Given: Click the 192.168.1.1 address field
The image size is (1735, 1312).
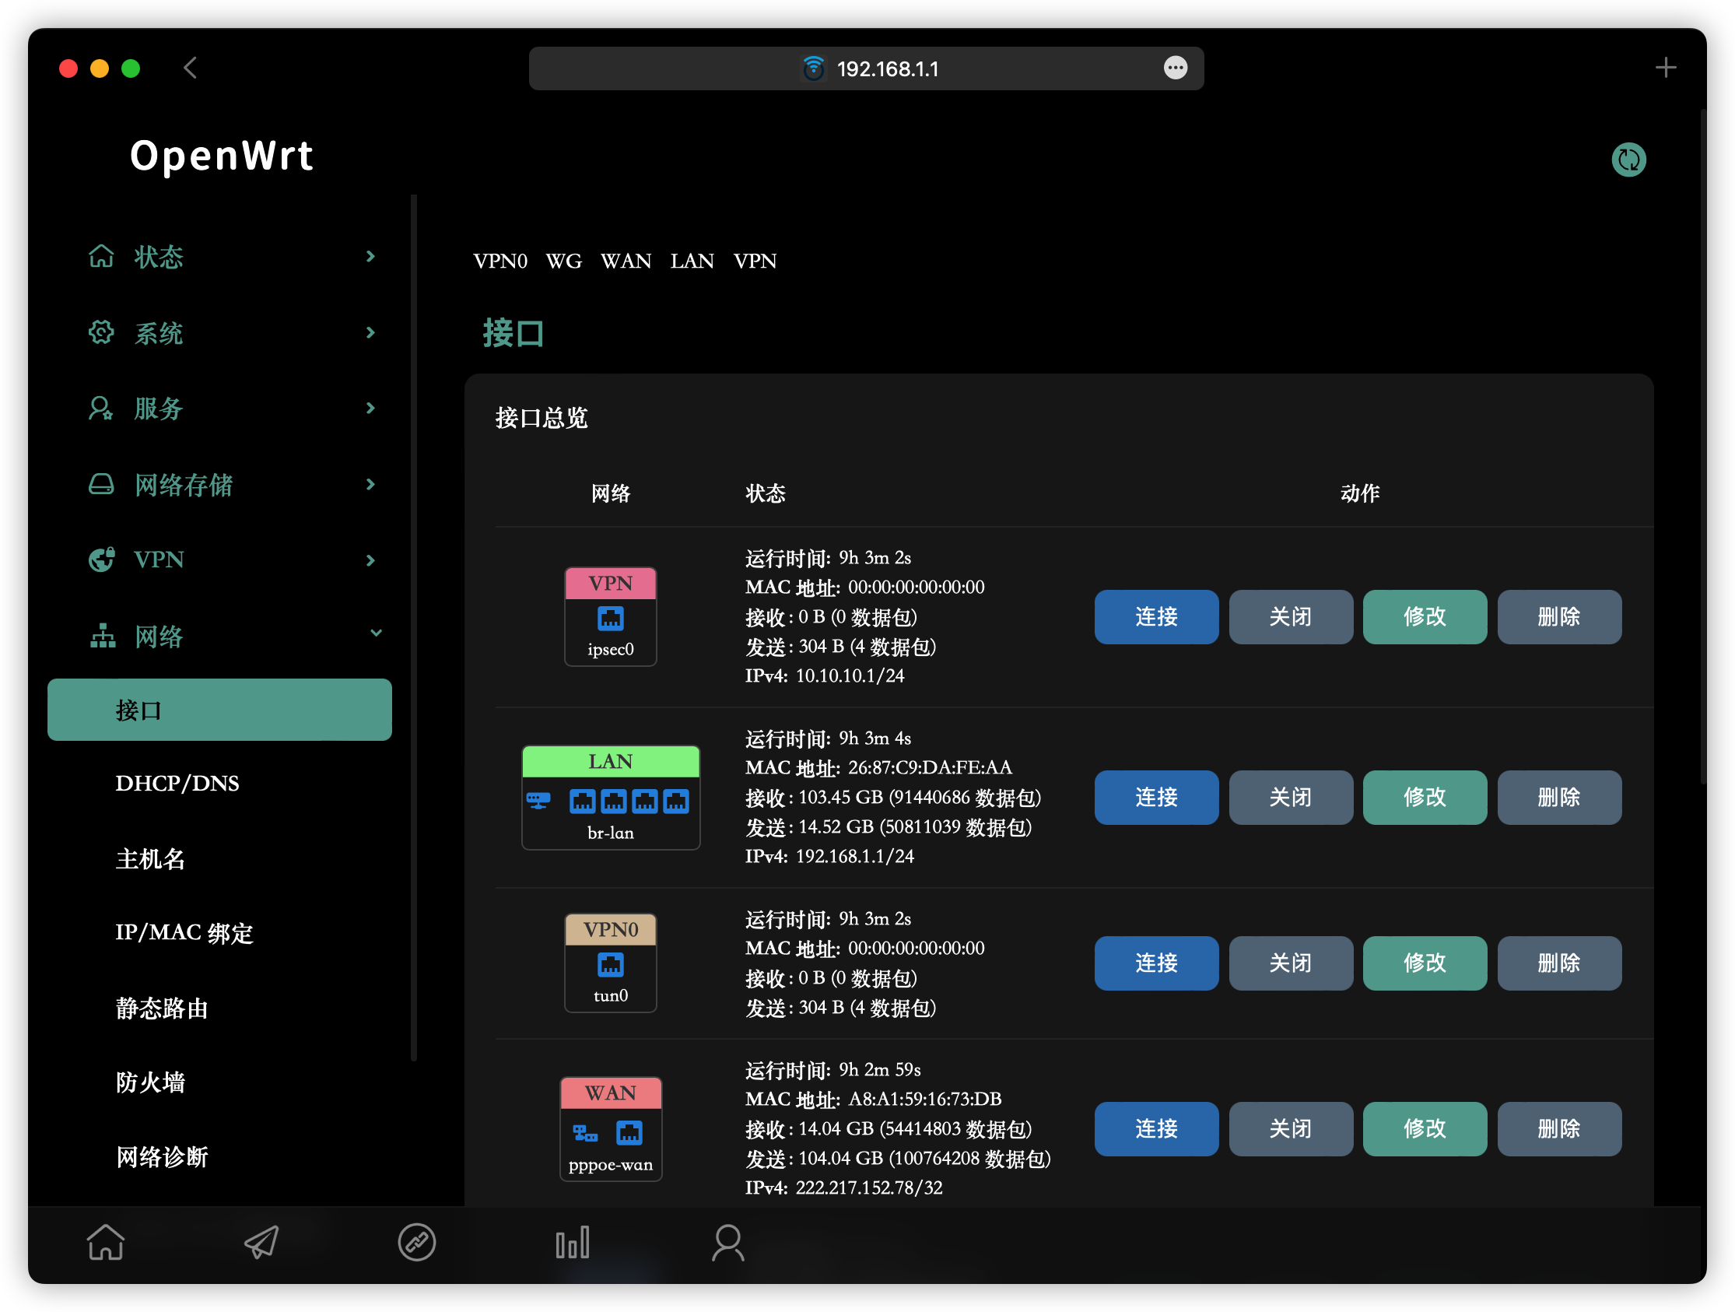Looking at the screenshot, I should (x=886, y=69).
